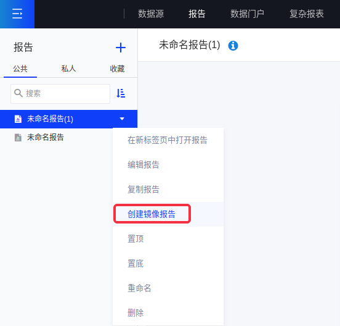Toggle the dropdown arrow on 未命名报告(1)

click(x=122, y=119)
